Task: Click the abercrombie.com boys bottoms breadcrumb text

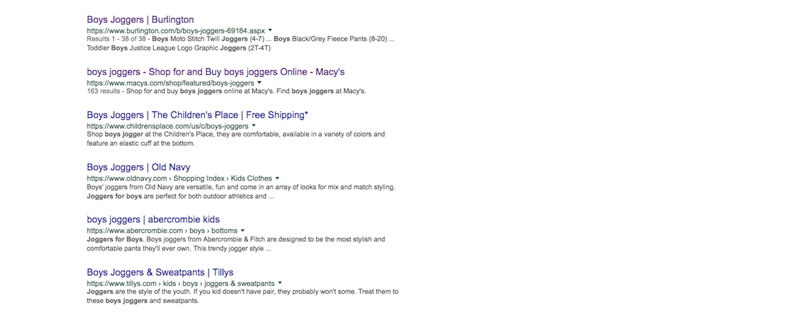Action: tap(162, 231)
